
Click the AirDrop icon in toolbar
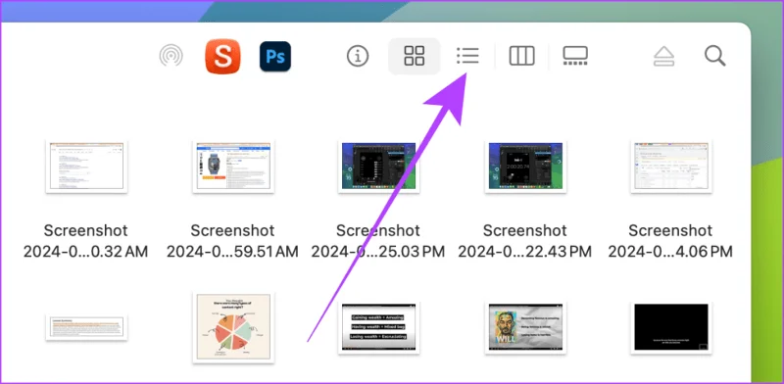point(171,56)
